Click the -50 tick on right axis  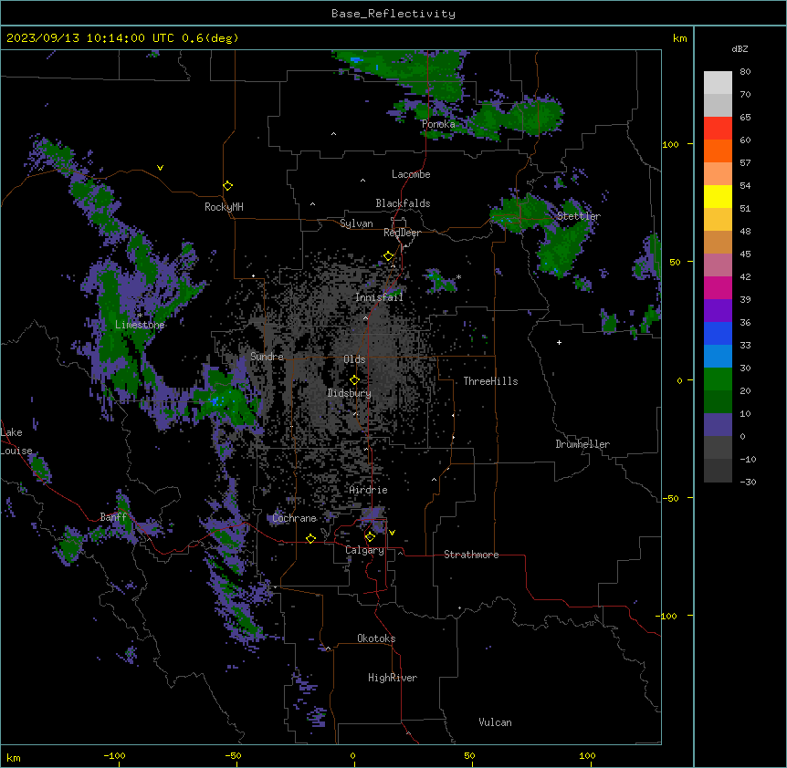pyautogui.click(x=670, y=498)
